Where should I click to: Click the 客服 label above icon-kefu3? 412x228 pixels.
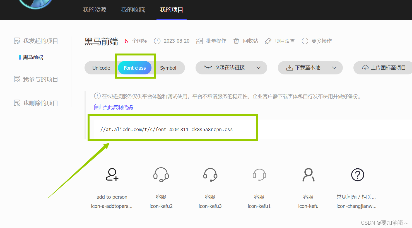pyautogui.click(x=210, y=197)
